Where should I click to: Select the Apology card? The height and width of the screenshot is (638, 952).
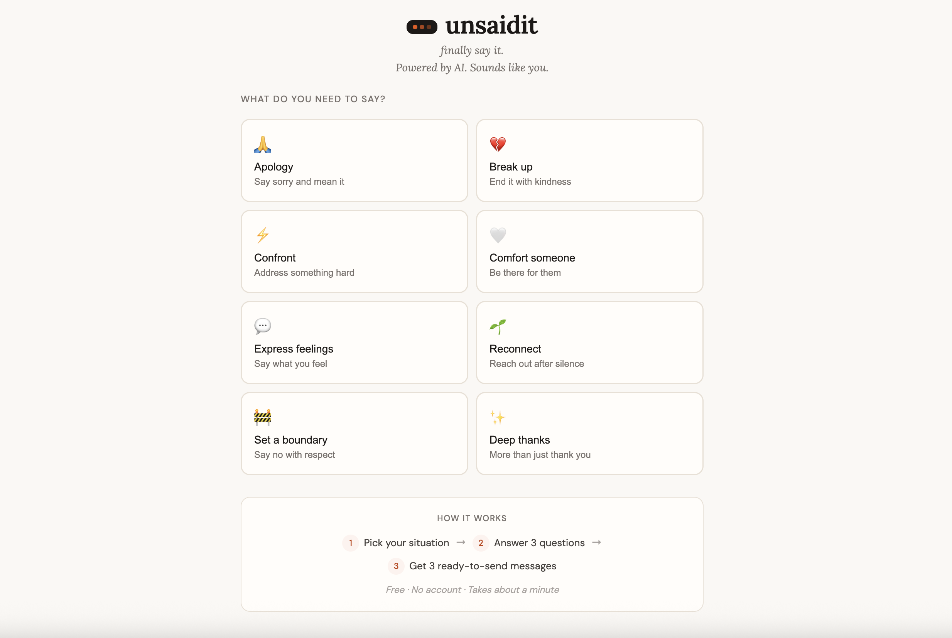(354, 160)
